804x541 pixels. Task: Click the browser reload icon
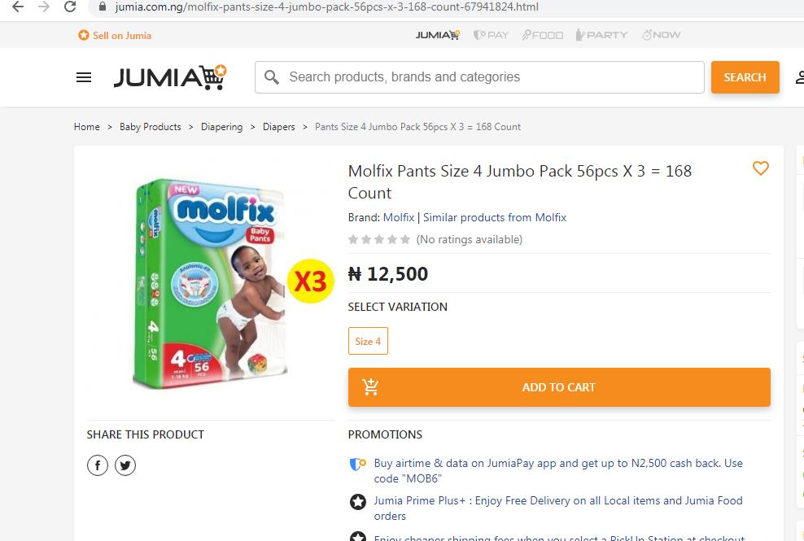point(70,7)
